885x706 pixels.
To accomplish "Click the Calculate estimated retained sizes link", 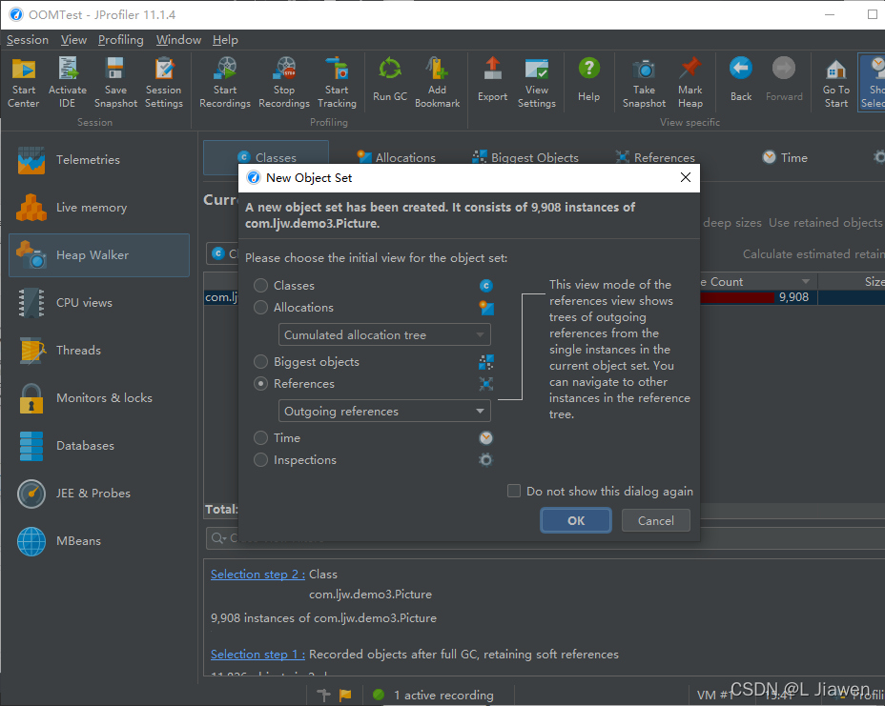I will [813, 254].
